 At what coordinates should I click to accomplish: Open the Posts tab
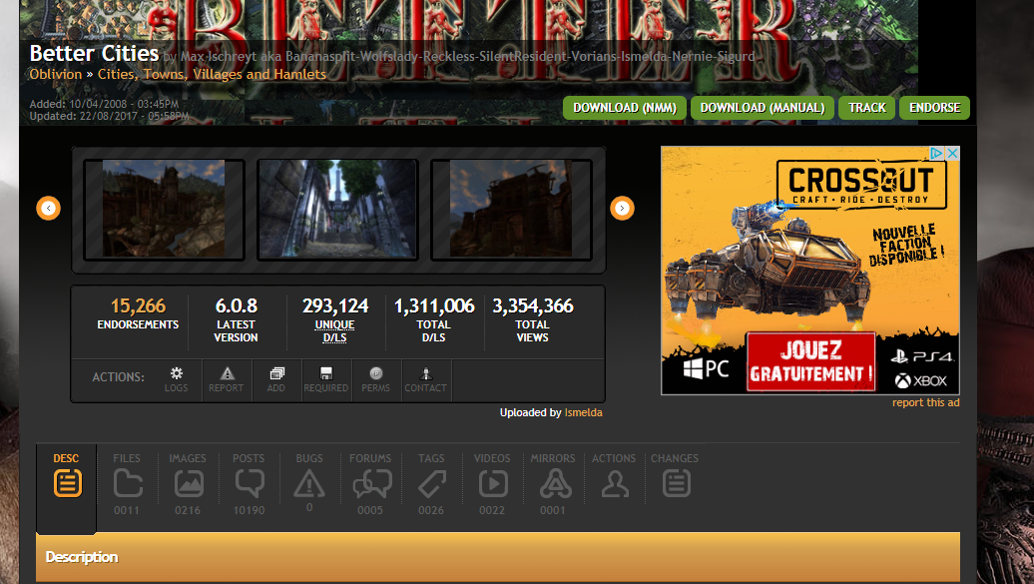(249, 484)
